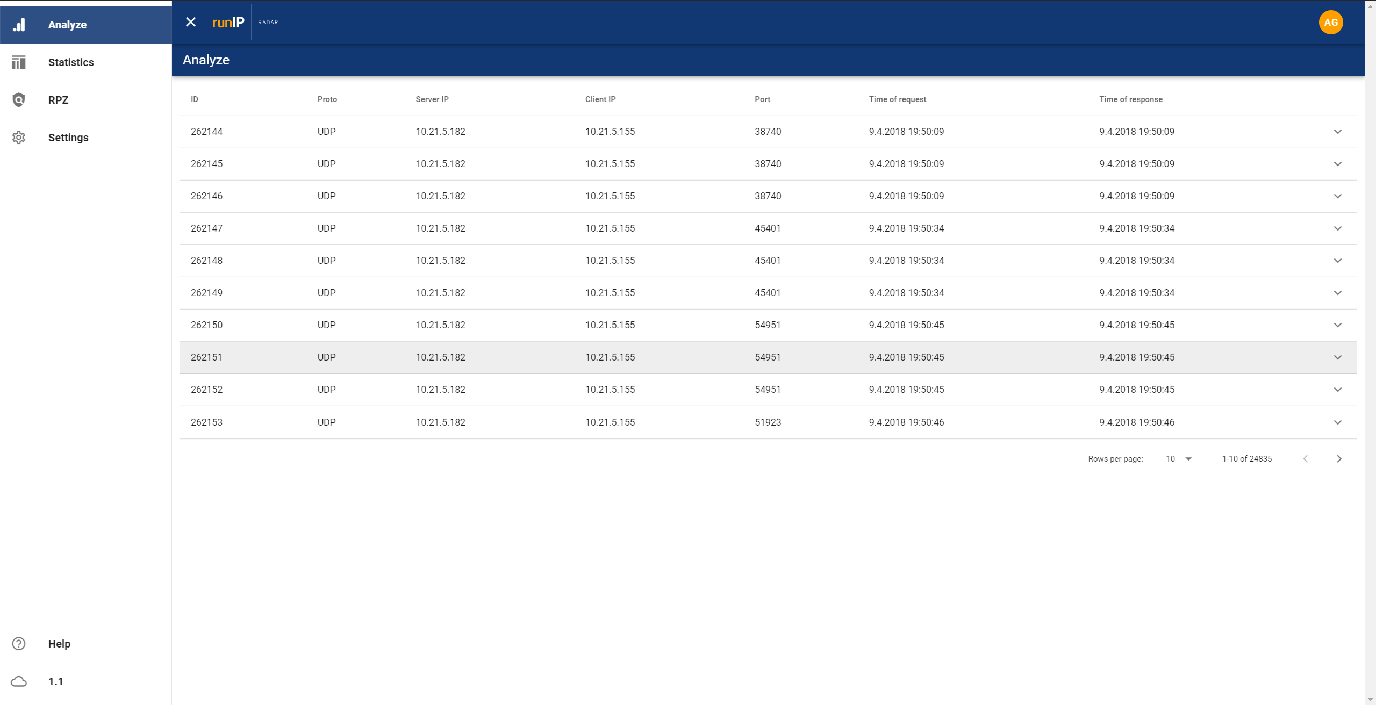Screen dimensions: 1376x705
Task: Open Settings from the sidebar menu
Action: point(68,138)
